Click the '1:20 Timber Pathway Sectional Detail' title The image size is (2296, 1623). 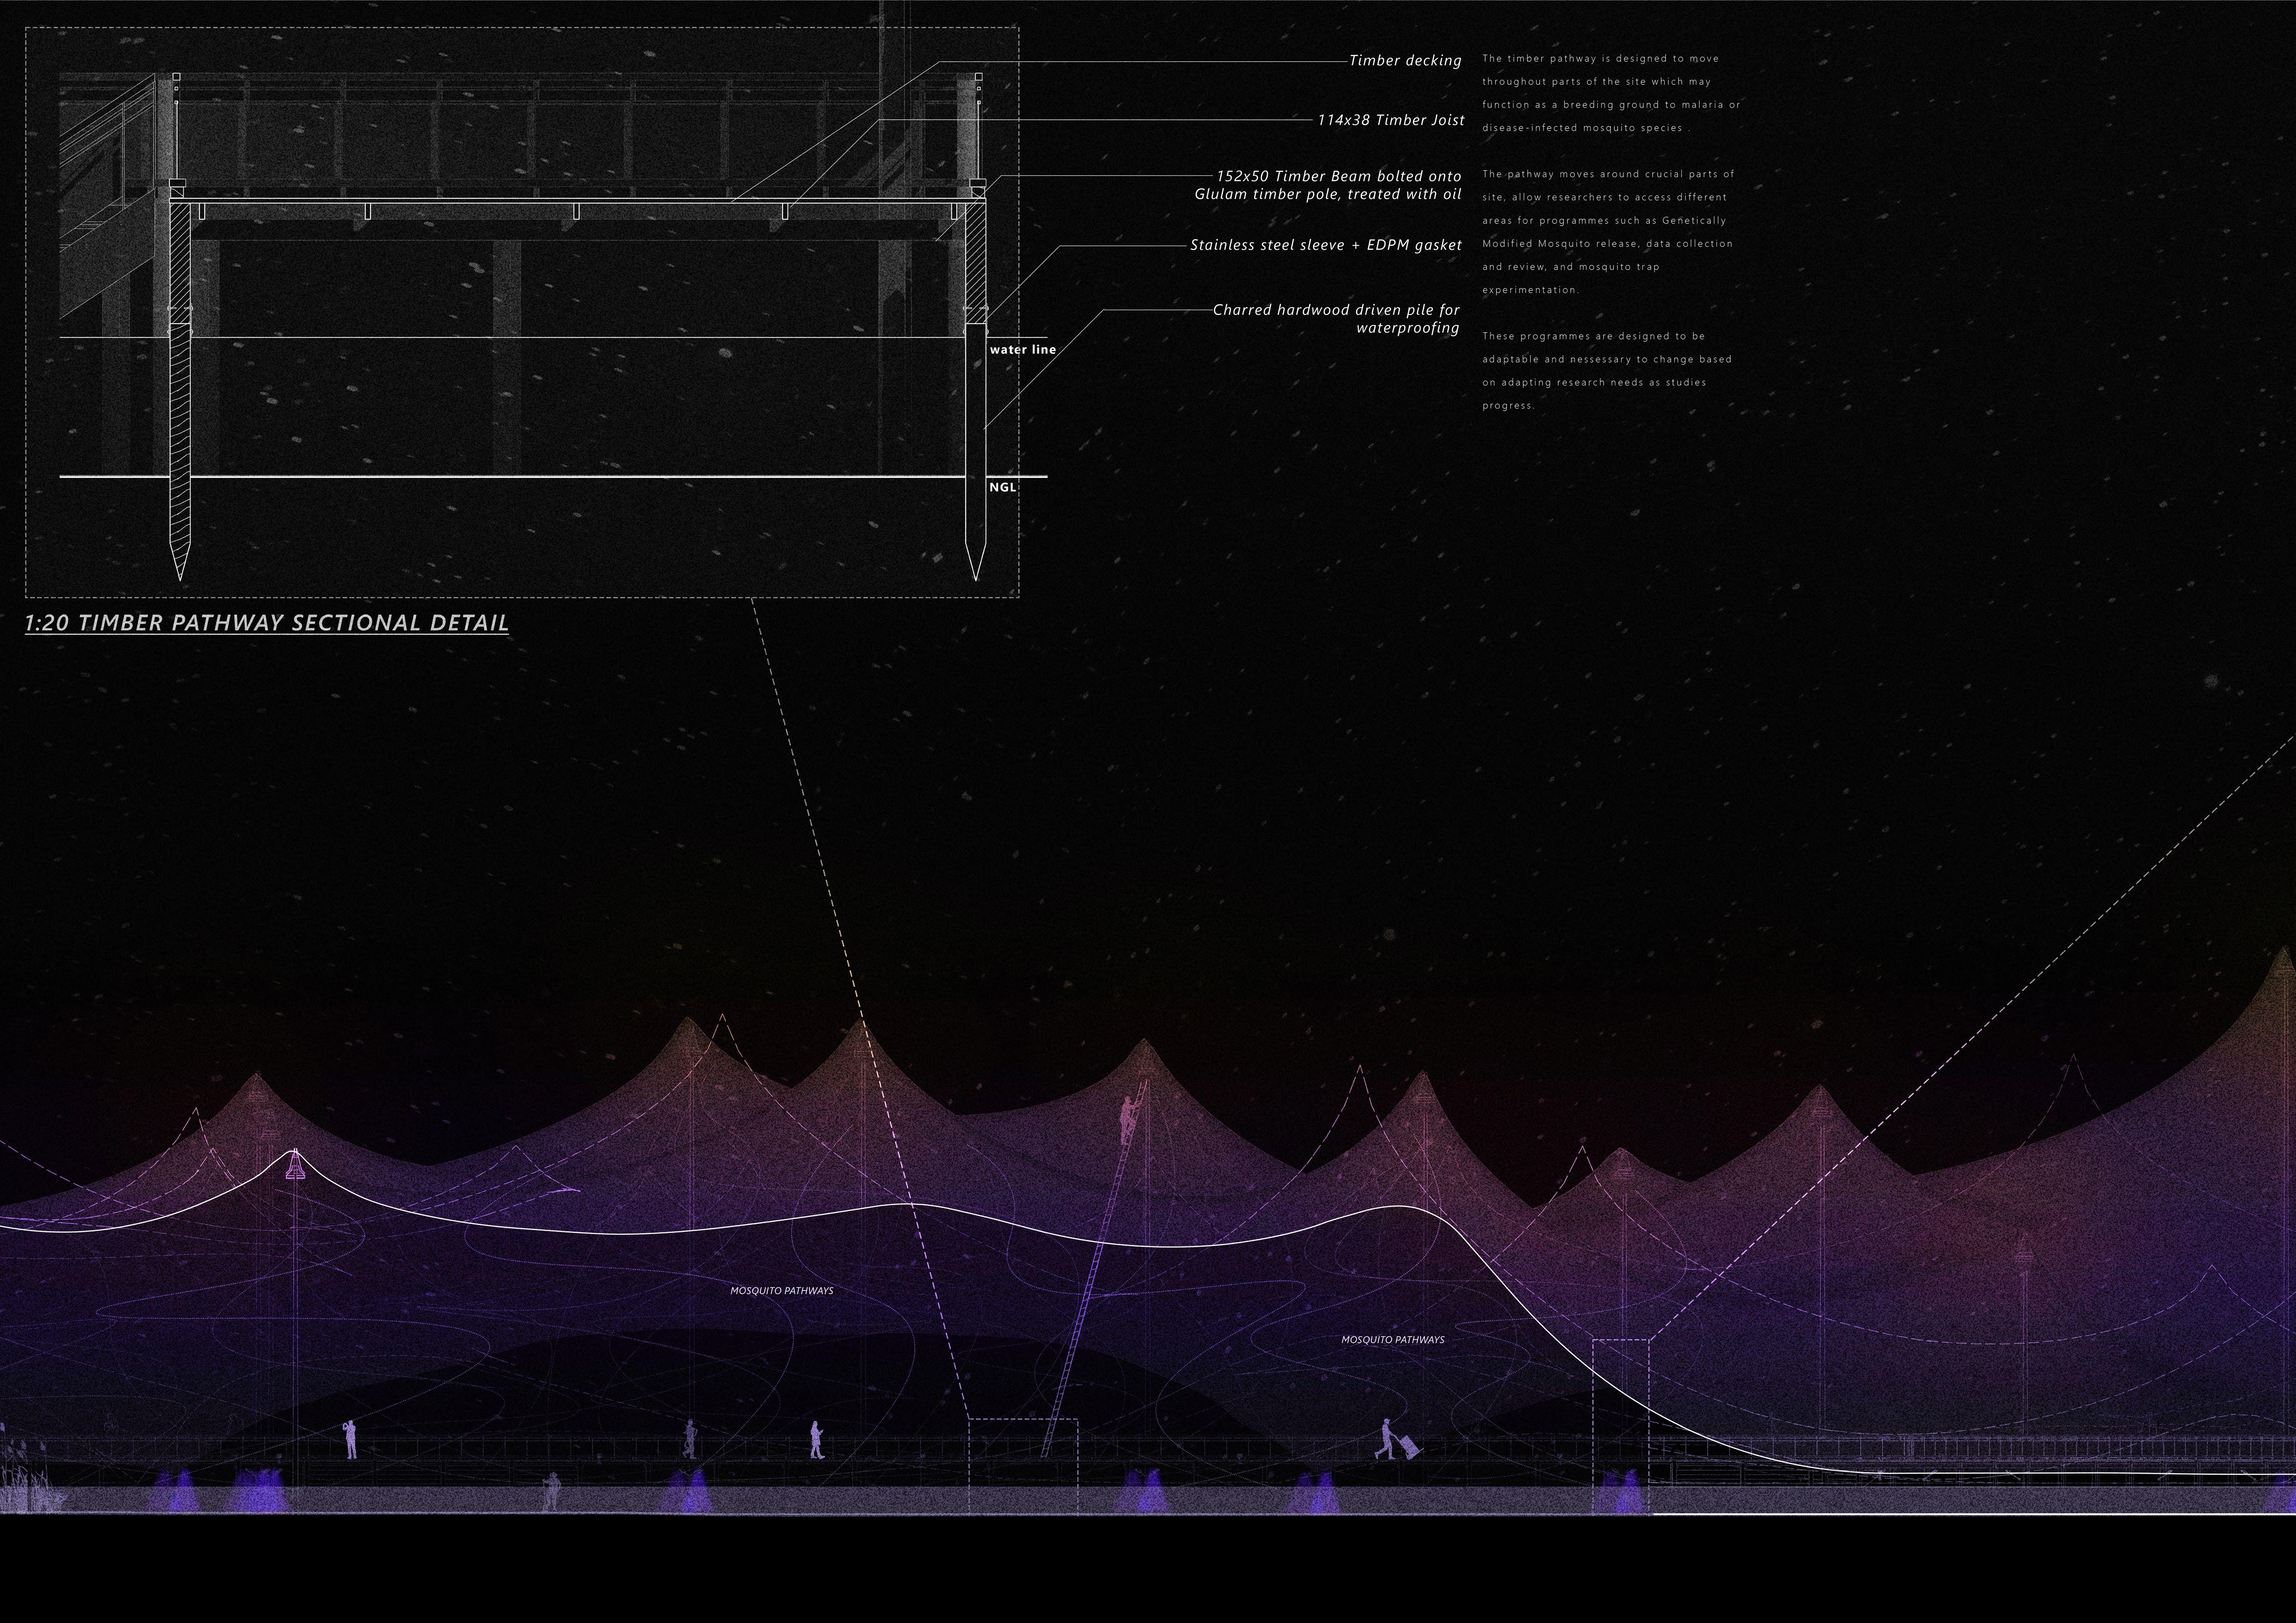click(x=267, y=623)
